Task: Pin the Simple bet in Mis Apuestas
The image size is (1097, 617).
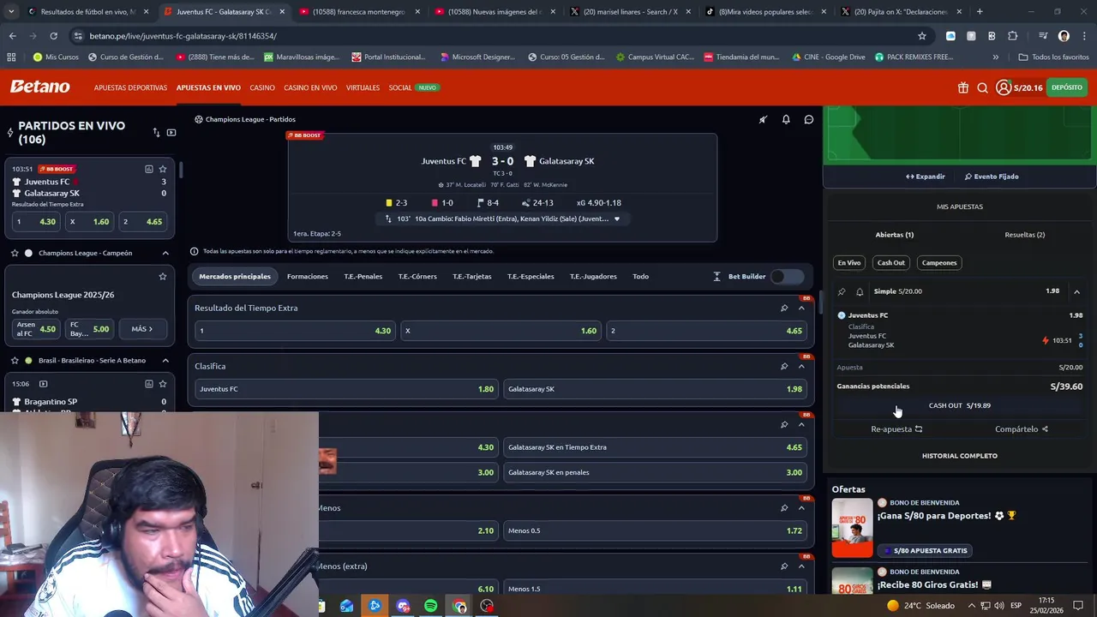Action: click(x=842, y=291)
